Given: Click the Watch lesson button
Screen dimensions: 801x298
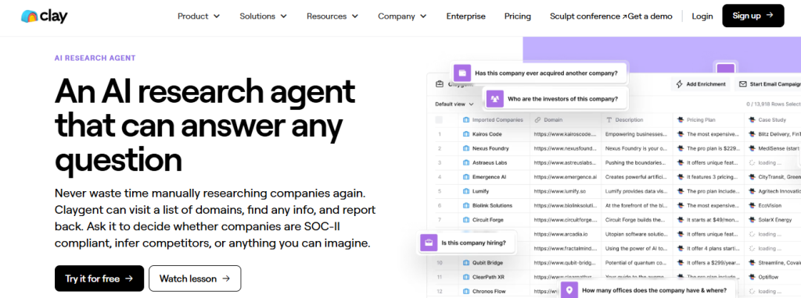Looking at the screenshot, I should point(195,278).
